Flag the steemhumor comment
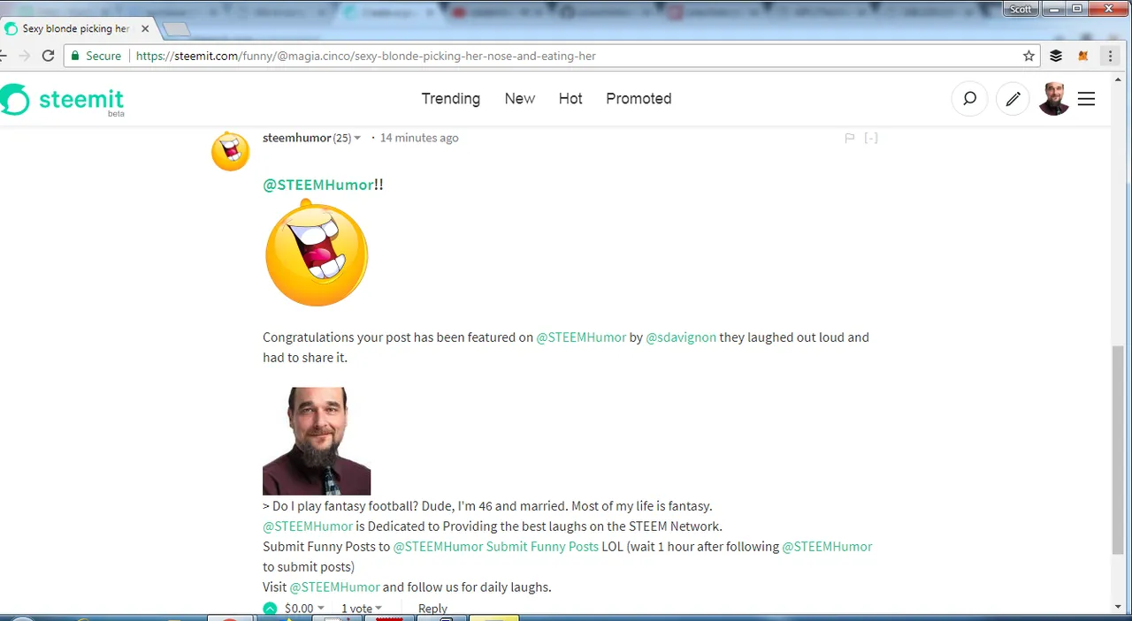 pyautogui.click(x=849, y=138)
